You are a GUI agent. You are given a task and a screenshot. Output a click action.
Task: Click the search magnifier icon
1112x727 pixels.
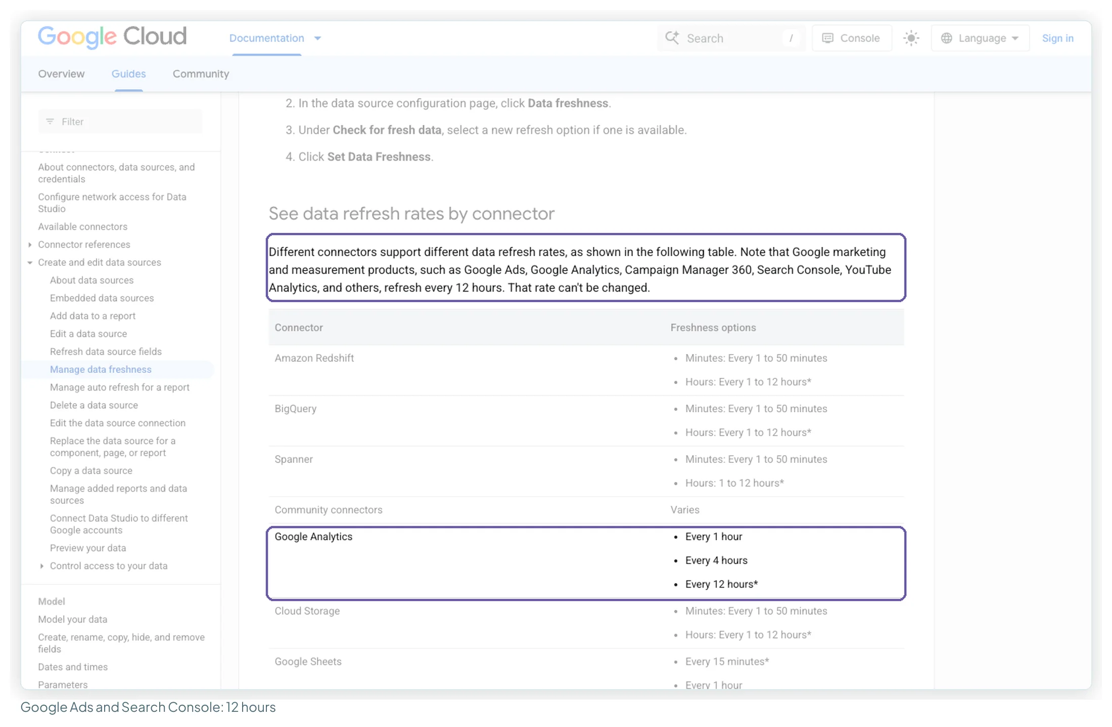pos(672,38)
